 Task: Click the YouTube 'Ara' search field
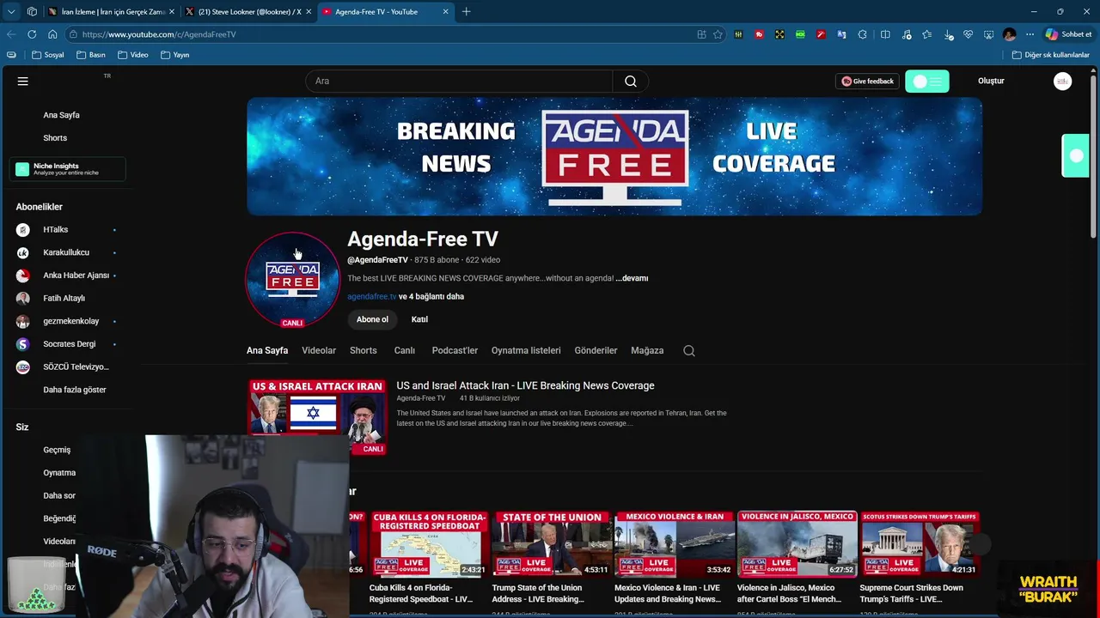tap(459, 81)
